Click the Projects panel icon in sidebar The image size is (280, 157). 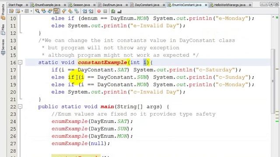[x=3, y=17]
